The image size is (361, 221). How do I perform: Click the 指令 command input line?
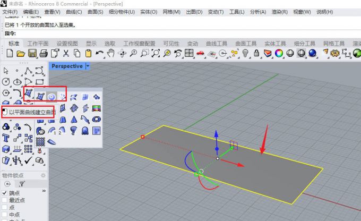(x=183, y=33)
